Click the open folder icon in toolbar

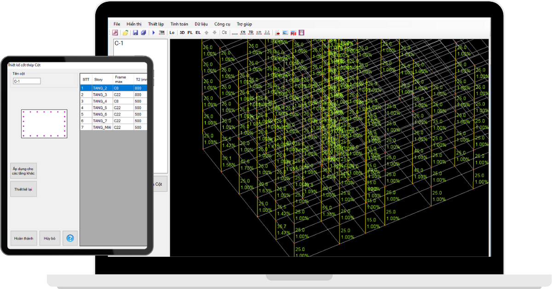(125, 33)
